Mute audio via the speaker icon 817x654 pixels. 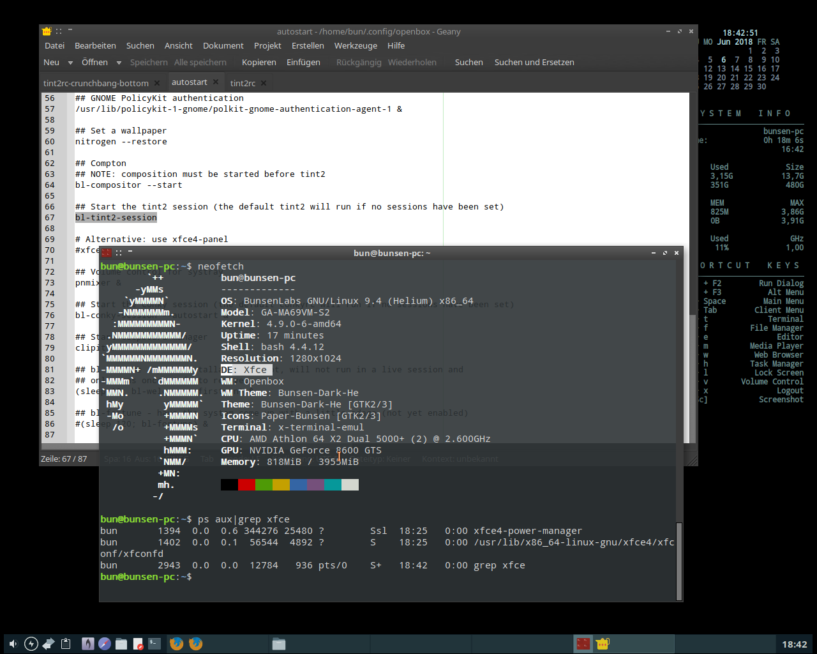coord(13,644)
